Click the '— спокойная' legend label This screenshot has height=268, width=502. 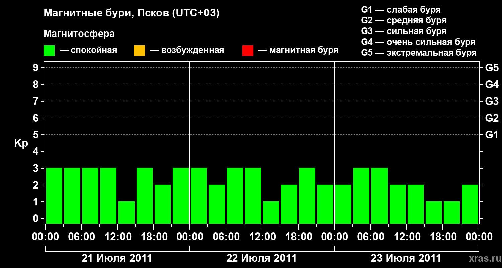coord(88,51)
